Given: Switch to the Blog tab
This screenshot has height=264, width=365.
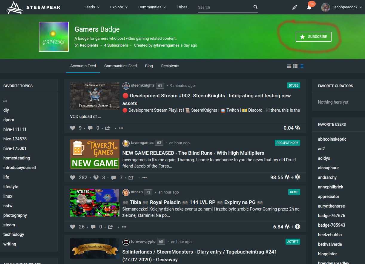Looking at the screenshot, I should (149, 66).
